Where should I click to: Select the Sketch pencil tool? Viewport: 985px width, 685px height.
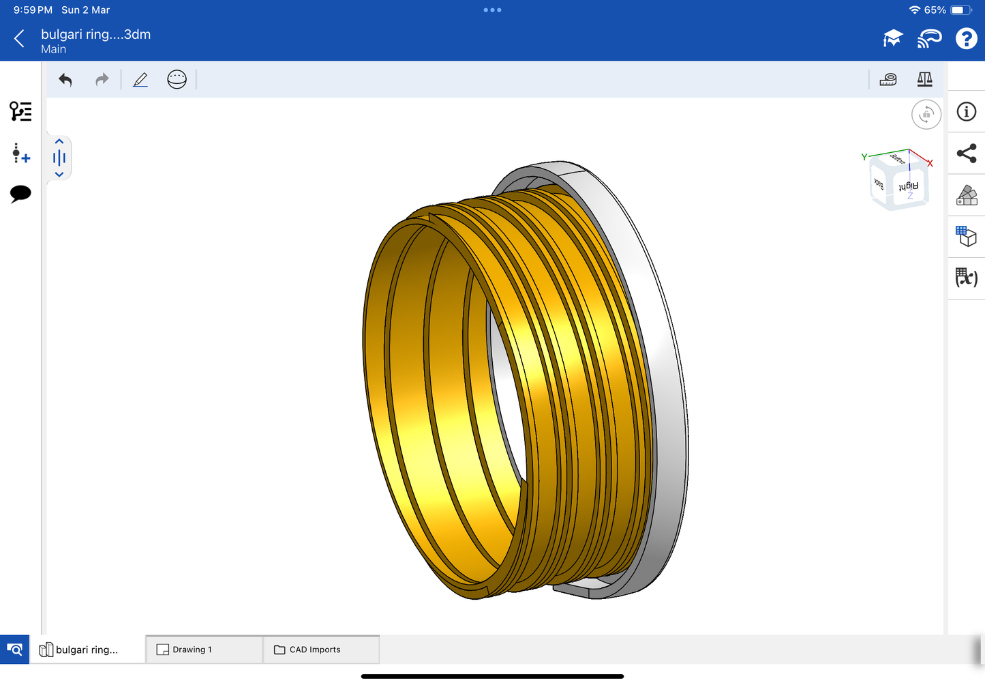[140, 80]
